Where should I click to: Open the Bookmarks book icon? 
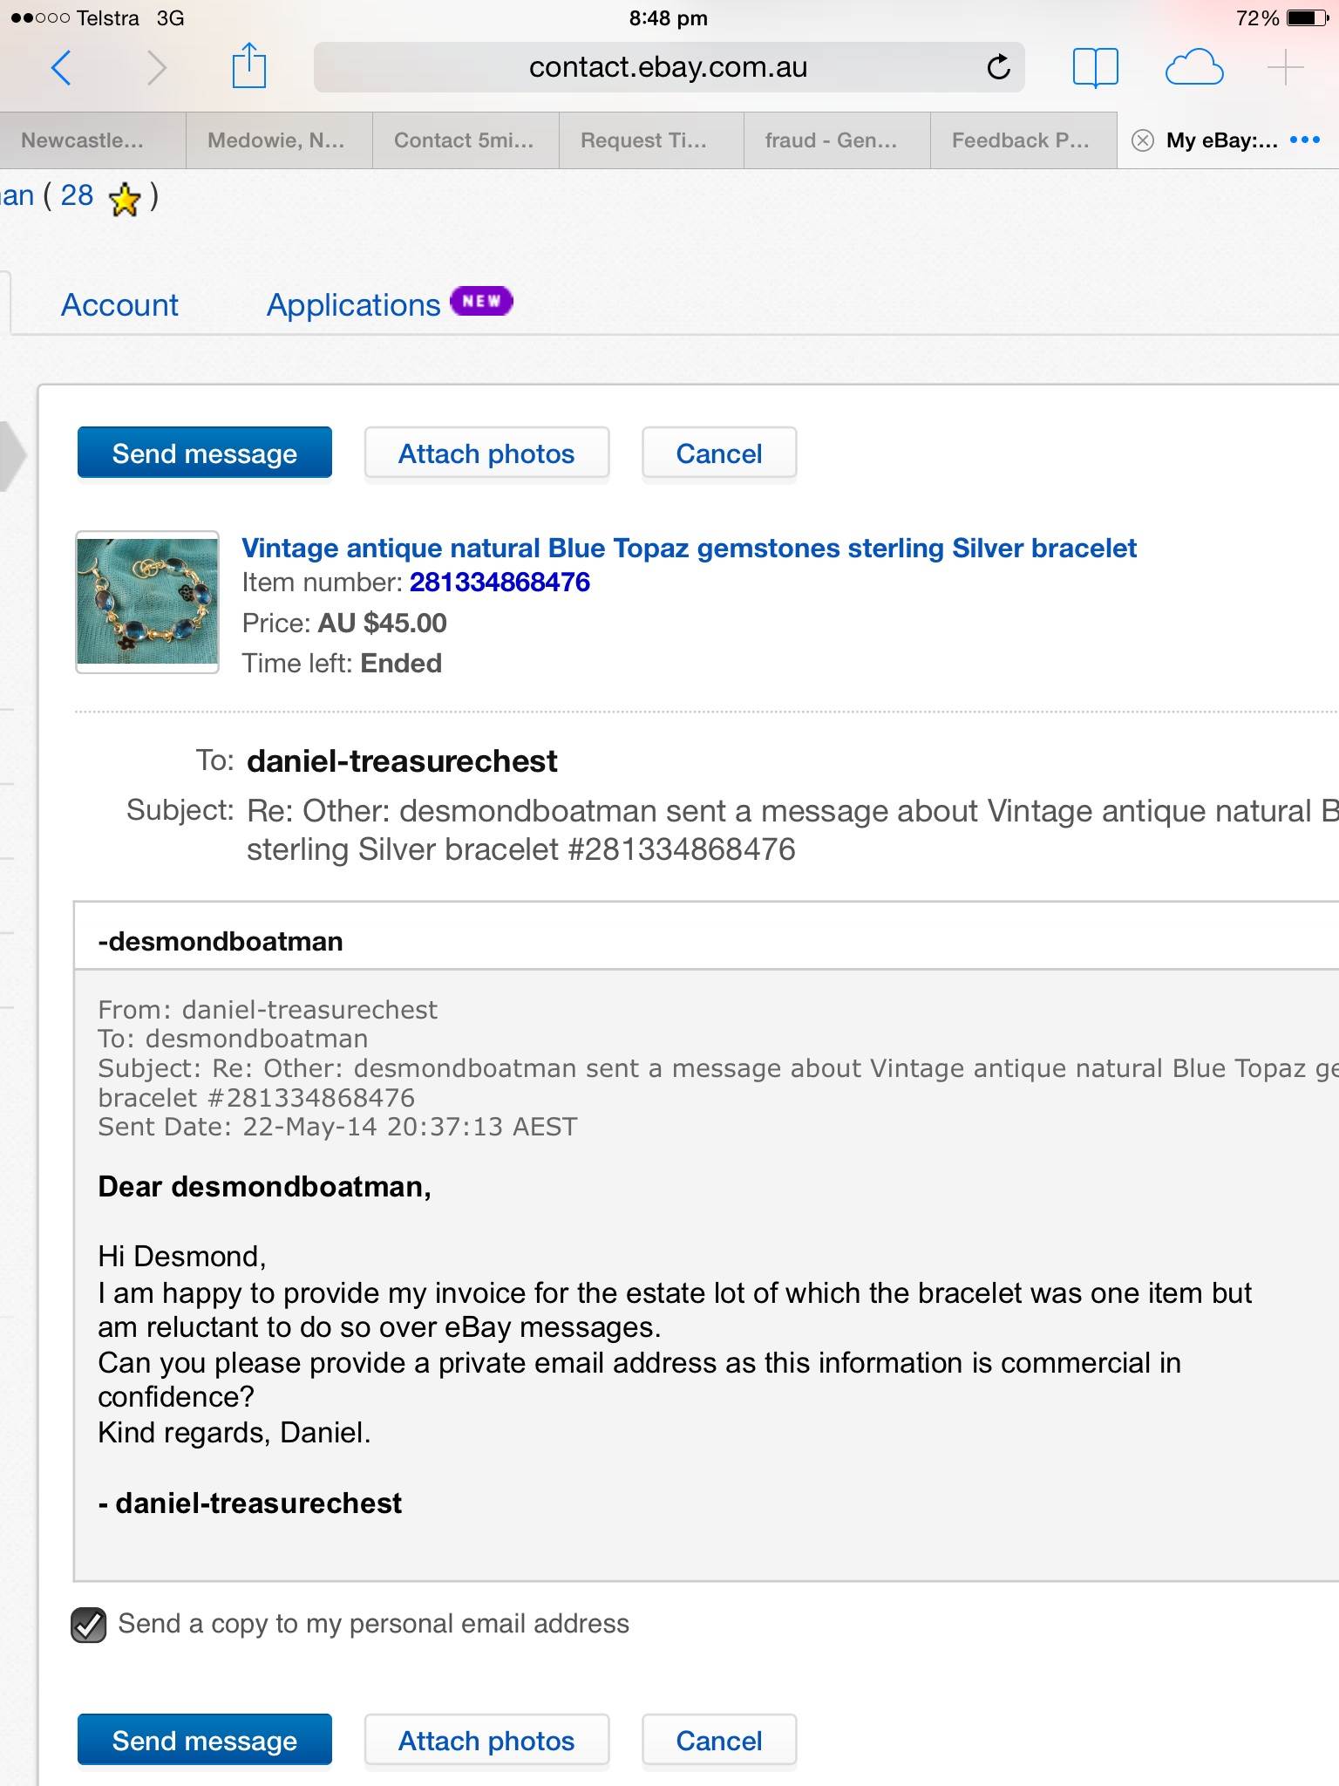(1095, 67)
